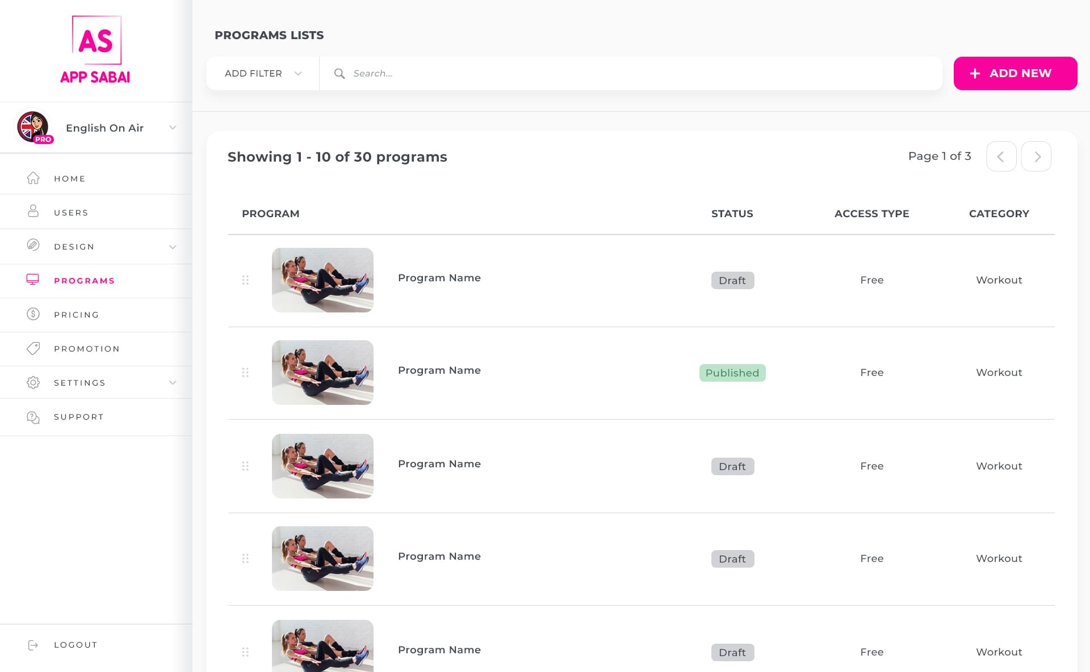Click drag handle of fourth program row

pos(245,558)
